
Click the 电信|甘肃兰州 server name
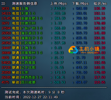[24, 23]
